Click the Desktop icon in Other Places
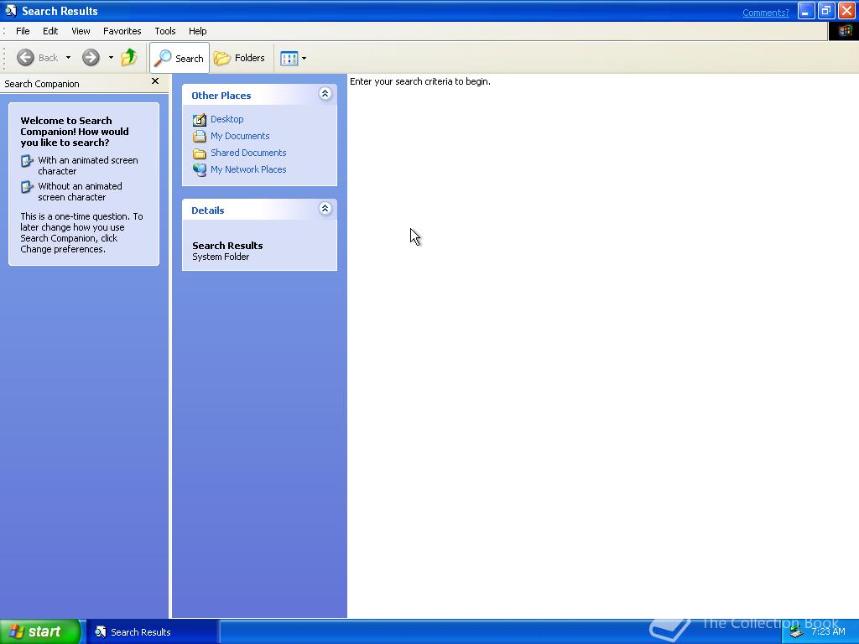 200,119
